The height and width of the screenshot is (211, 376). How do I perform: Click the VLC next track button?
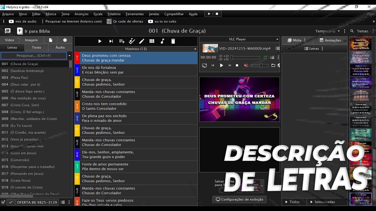point(230,65)
